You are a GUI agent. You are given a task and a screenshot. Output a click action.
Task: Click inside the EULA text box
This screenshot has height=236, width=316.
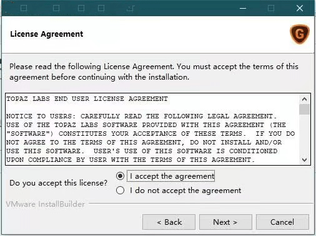tap(152, 129)
